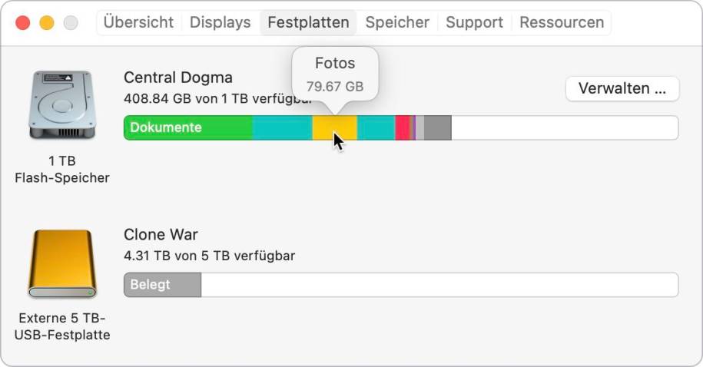Switch to the Übersicht tab
Screen dimensions: 703x367
pos(138,22)
